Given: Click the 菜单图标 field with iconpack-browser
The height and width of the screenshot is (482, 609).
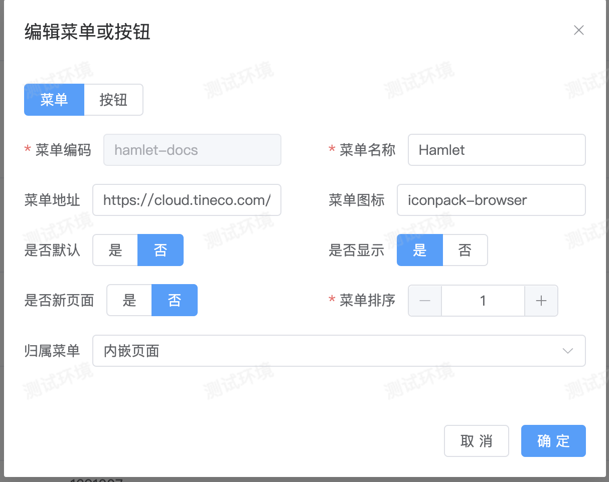Looking at the screenshot, I should coord(491,200).
